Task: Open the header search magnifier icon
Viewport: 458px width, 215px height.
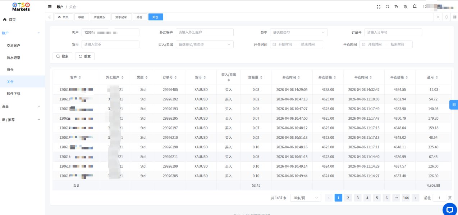Action: (x=387, y=7)
